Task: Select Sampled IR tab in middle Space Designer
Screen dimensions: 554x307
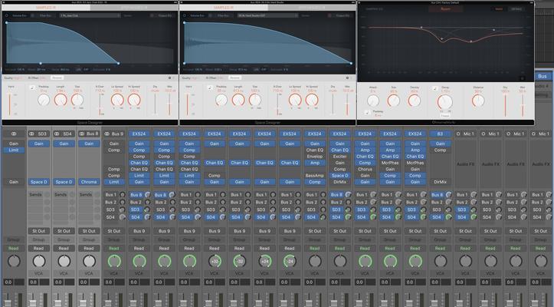Action: (x=224, y=8)
